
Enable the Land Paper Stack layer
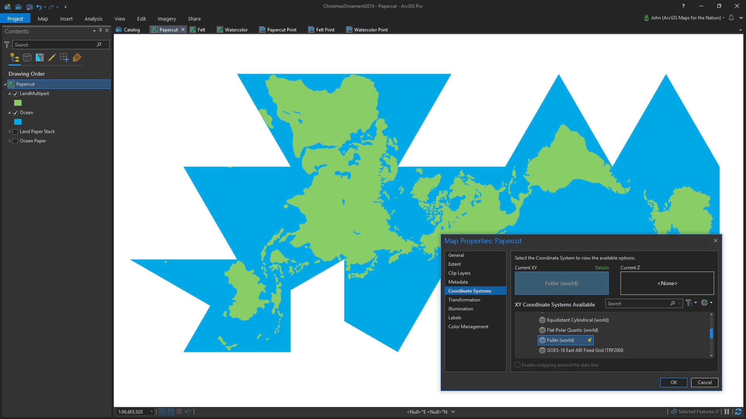point(15,132)
